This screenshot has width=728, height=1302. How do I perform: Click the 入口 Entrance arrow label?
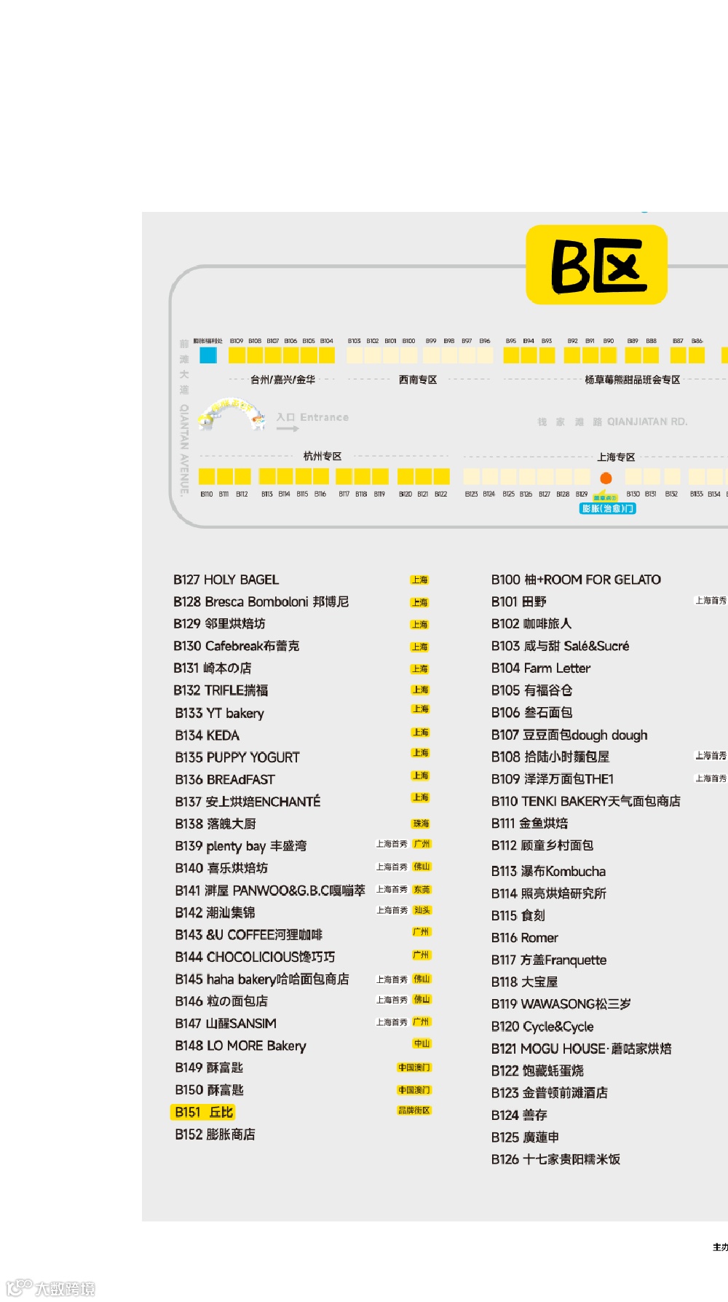tap(312, 420)
